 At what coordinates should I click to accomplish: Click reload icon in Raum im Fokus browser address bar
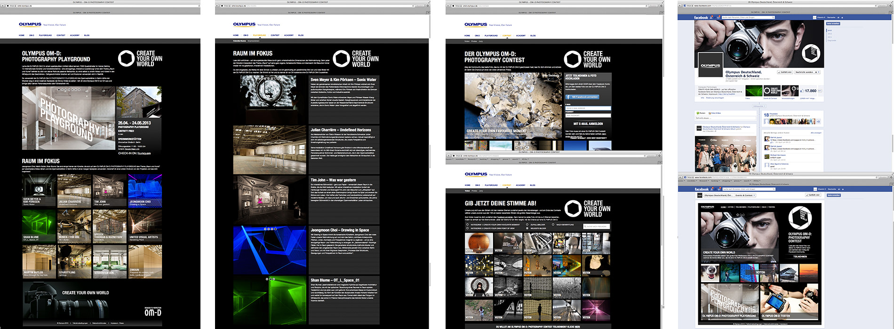413,6
